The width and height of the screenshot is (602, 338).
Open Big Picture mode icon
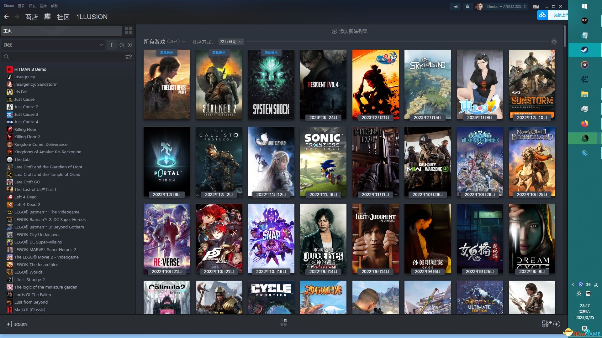(x=536, y=6)
